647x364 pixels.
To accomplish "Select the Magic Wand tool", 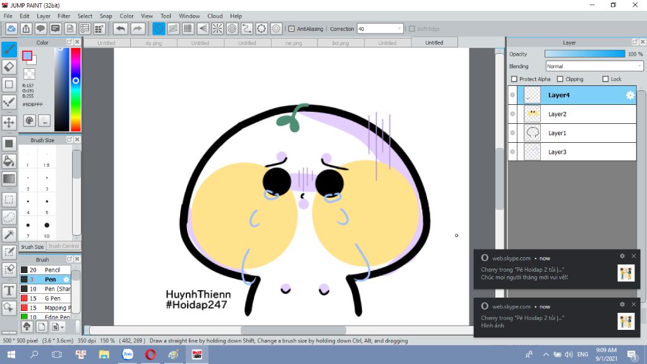I will (x=9, y=234).
